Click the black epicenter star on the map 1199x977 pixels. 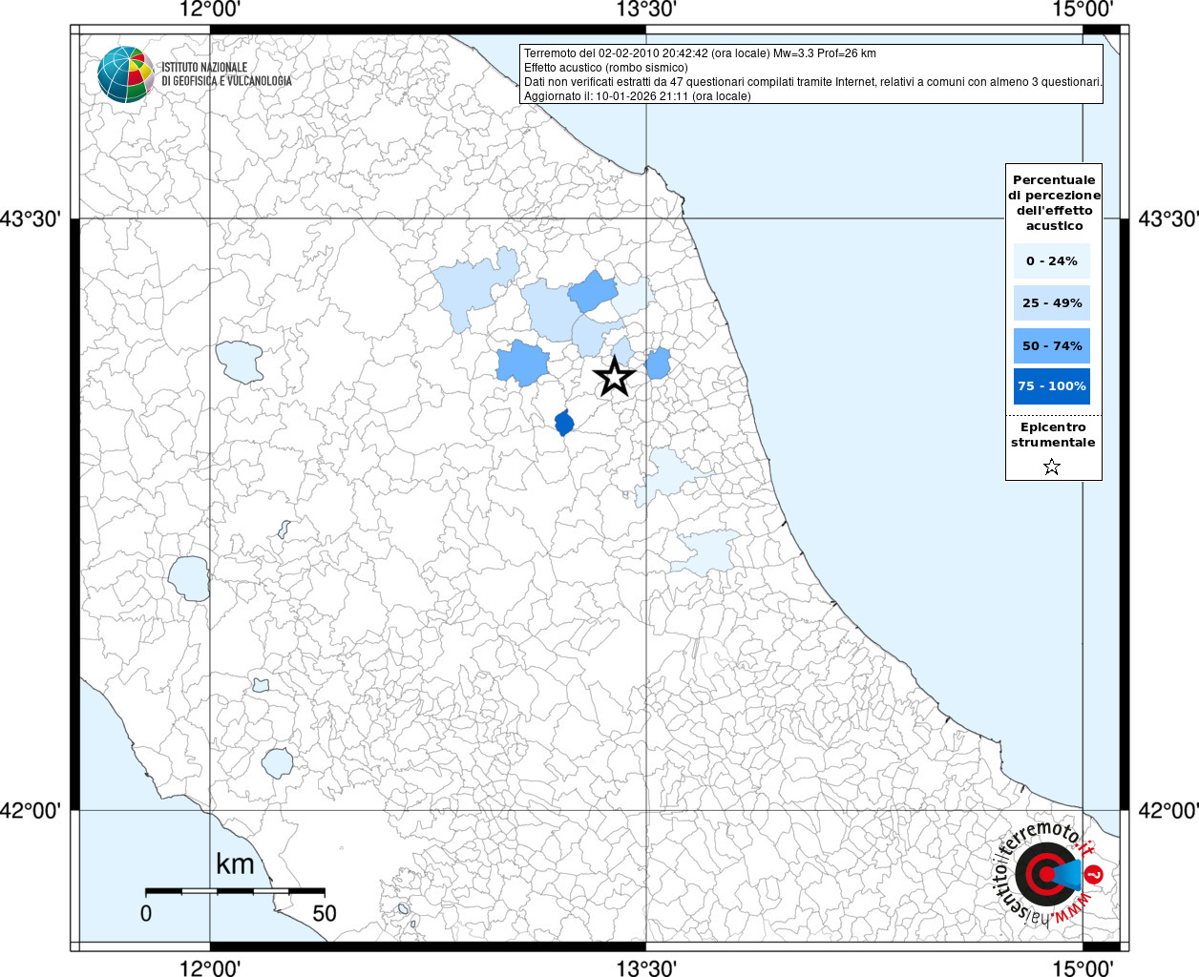click(615, 377)
